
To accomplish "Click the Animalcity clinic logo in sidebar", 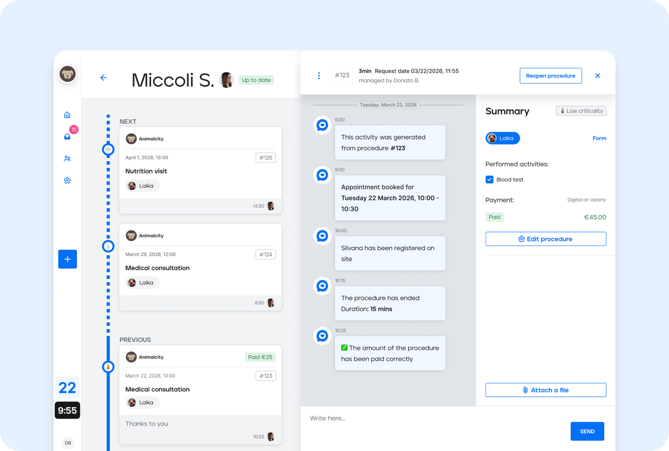I will pos(68,74).
